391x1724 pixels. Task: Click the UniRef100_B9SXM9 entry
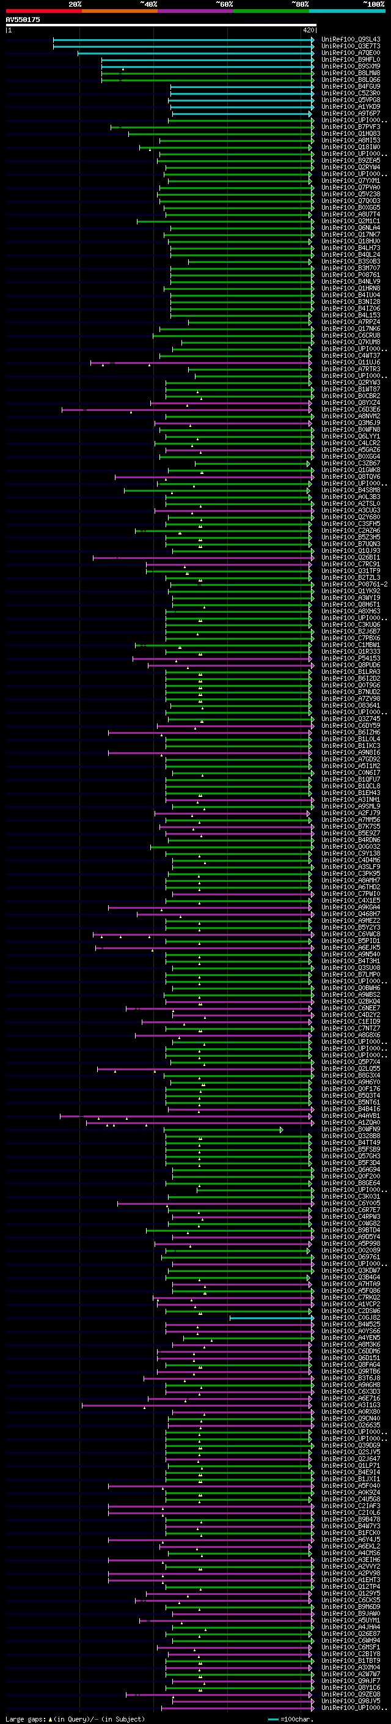tap(351, 66)
